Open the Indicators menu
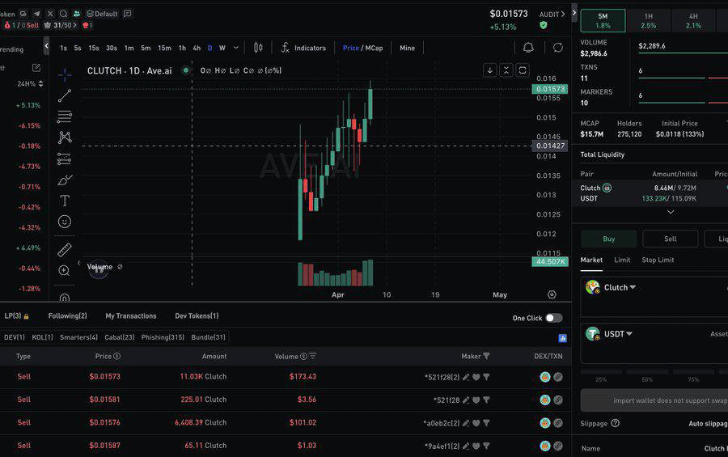728x457 pixels. point(303,48)
